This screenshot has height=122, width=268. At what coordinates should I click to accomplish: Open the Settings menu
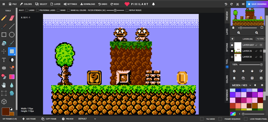[x=70, y=4]
